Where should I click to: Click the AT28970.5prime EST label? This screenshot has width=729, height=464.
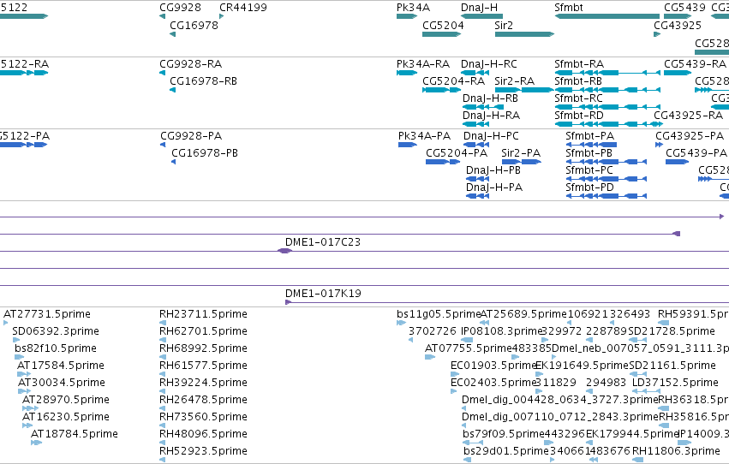pyautogui.click(x=66, y=401)
